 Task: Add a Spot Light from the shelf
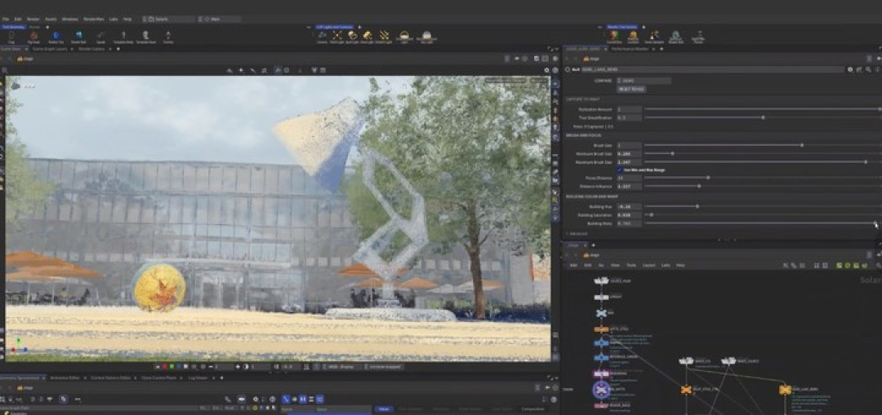pos(352,37)
